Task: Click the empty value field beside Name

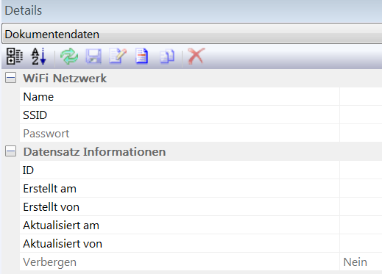Action: click(361, 97)
